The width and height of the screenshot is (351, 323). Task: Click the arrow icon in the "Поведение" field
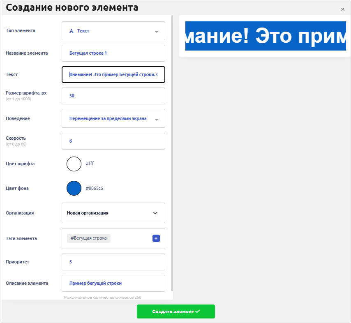click(x=157, y=118)
